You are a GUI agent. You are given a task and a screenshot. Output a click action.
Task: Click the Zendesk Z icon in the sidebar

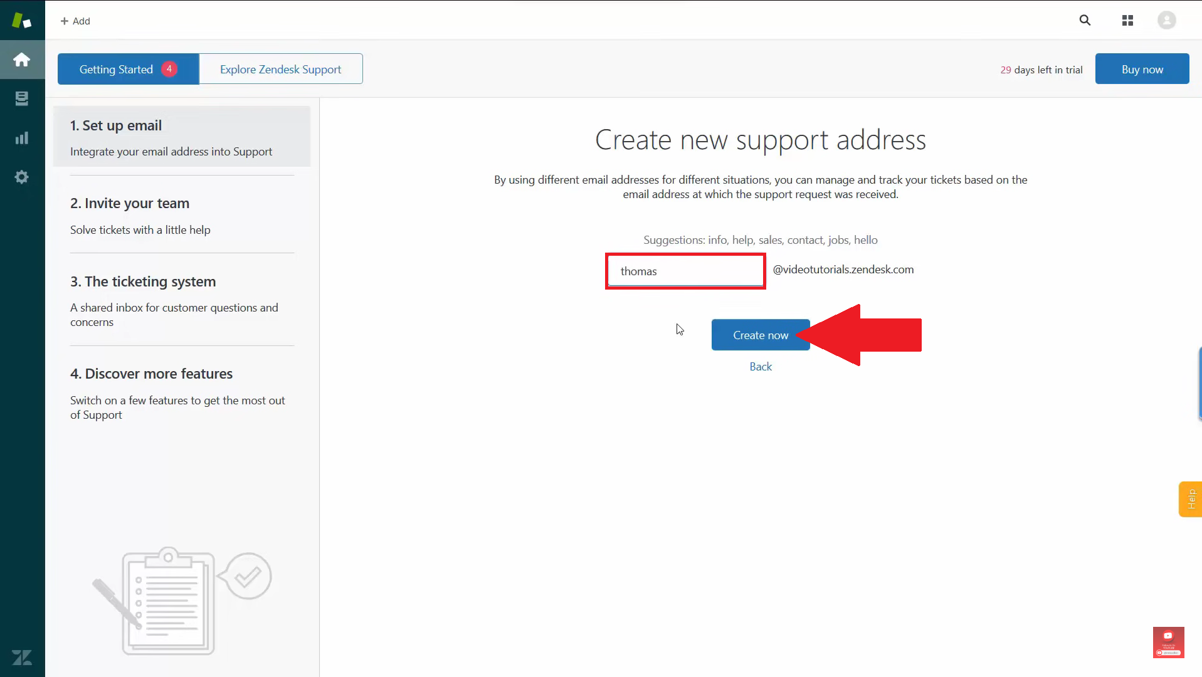click(22, 658)
